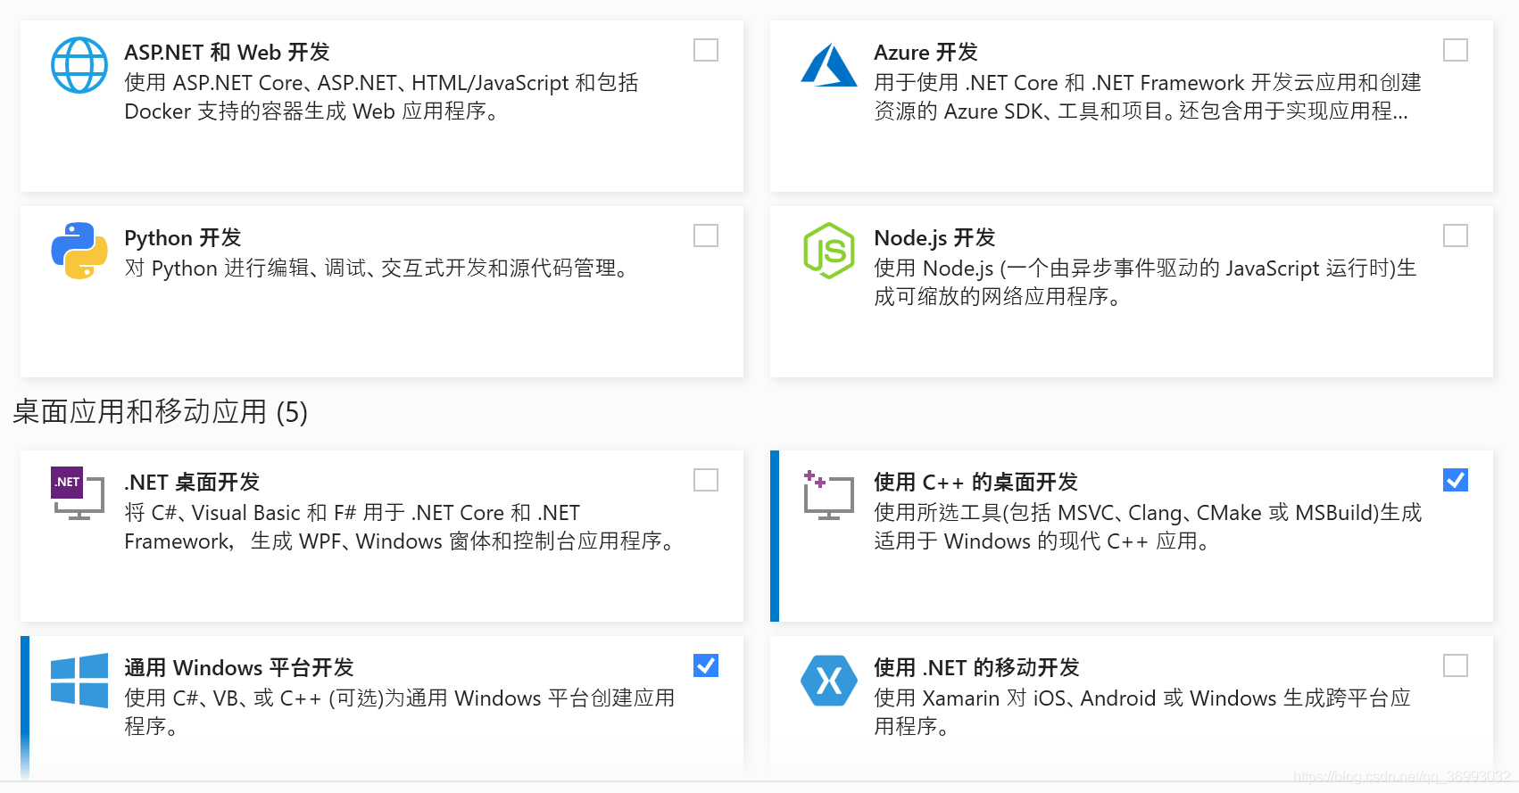Click the Python logo icon
The image size is (1519, 793).
point(79,251)
